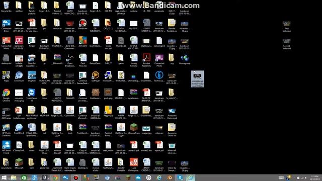This screenshot has width=322, height=181.
Task: Click the highlighted selected file thumbnail
Action: click(x=198, y=79)
